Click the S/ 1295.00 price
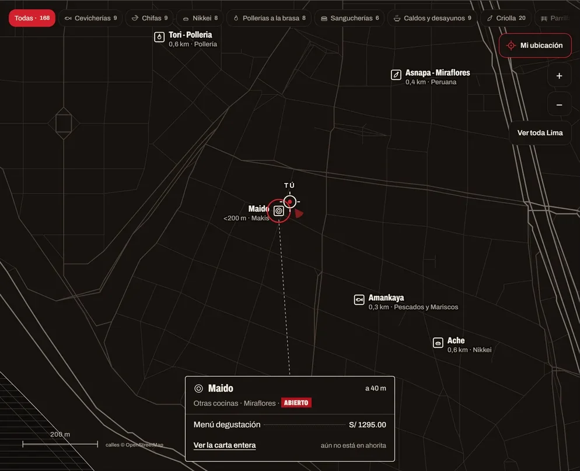This screenshot has height=471, width=580. point(367,425)
